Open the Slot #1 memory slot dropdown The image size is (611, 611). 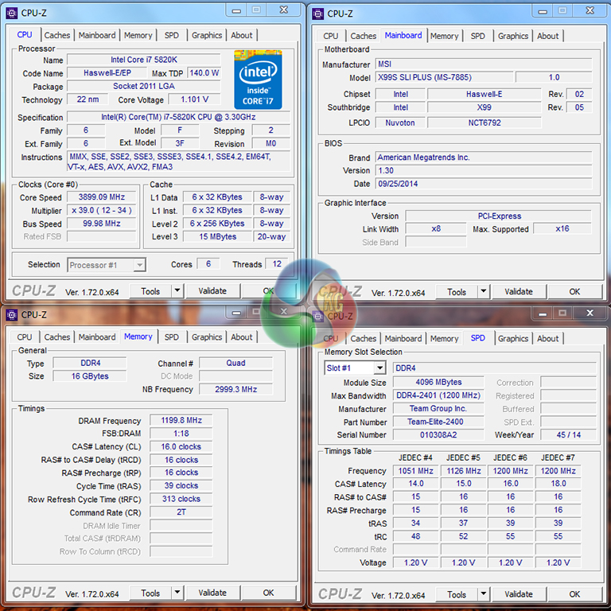click(x=379, y=368)
